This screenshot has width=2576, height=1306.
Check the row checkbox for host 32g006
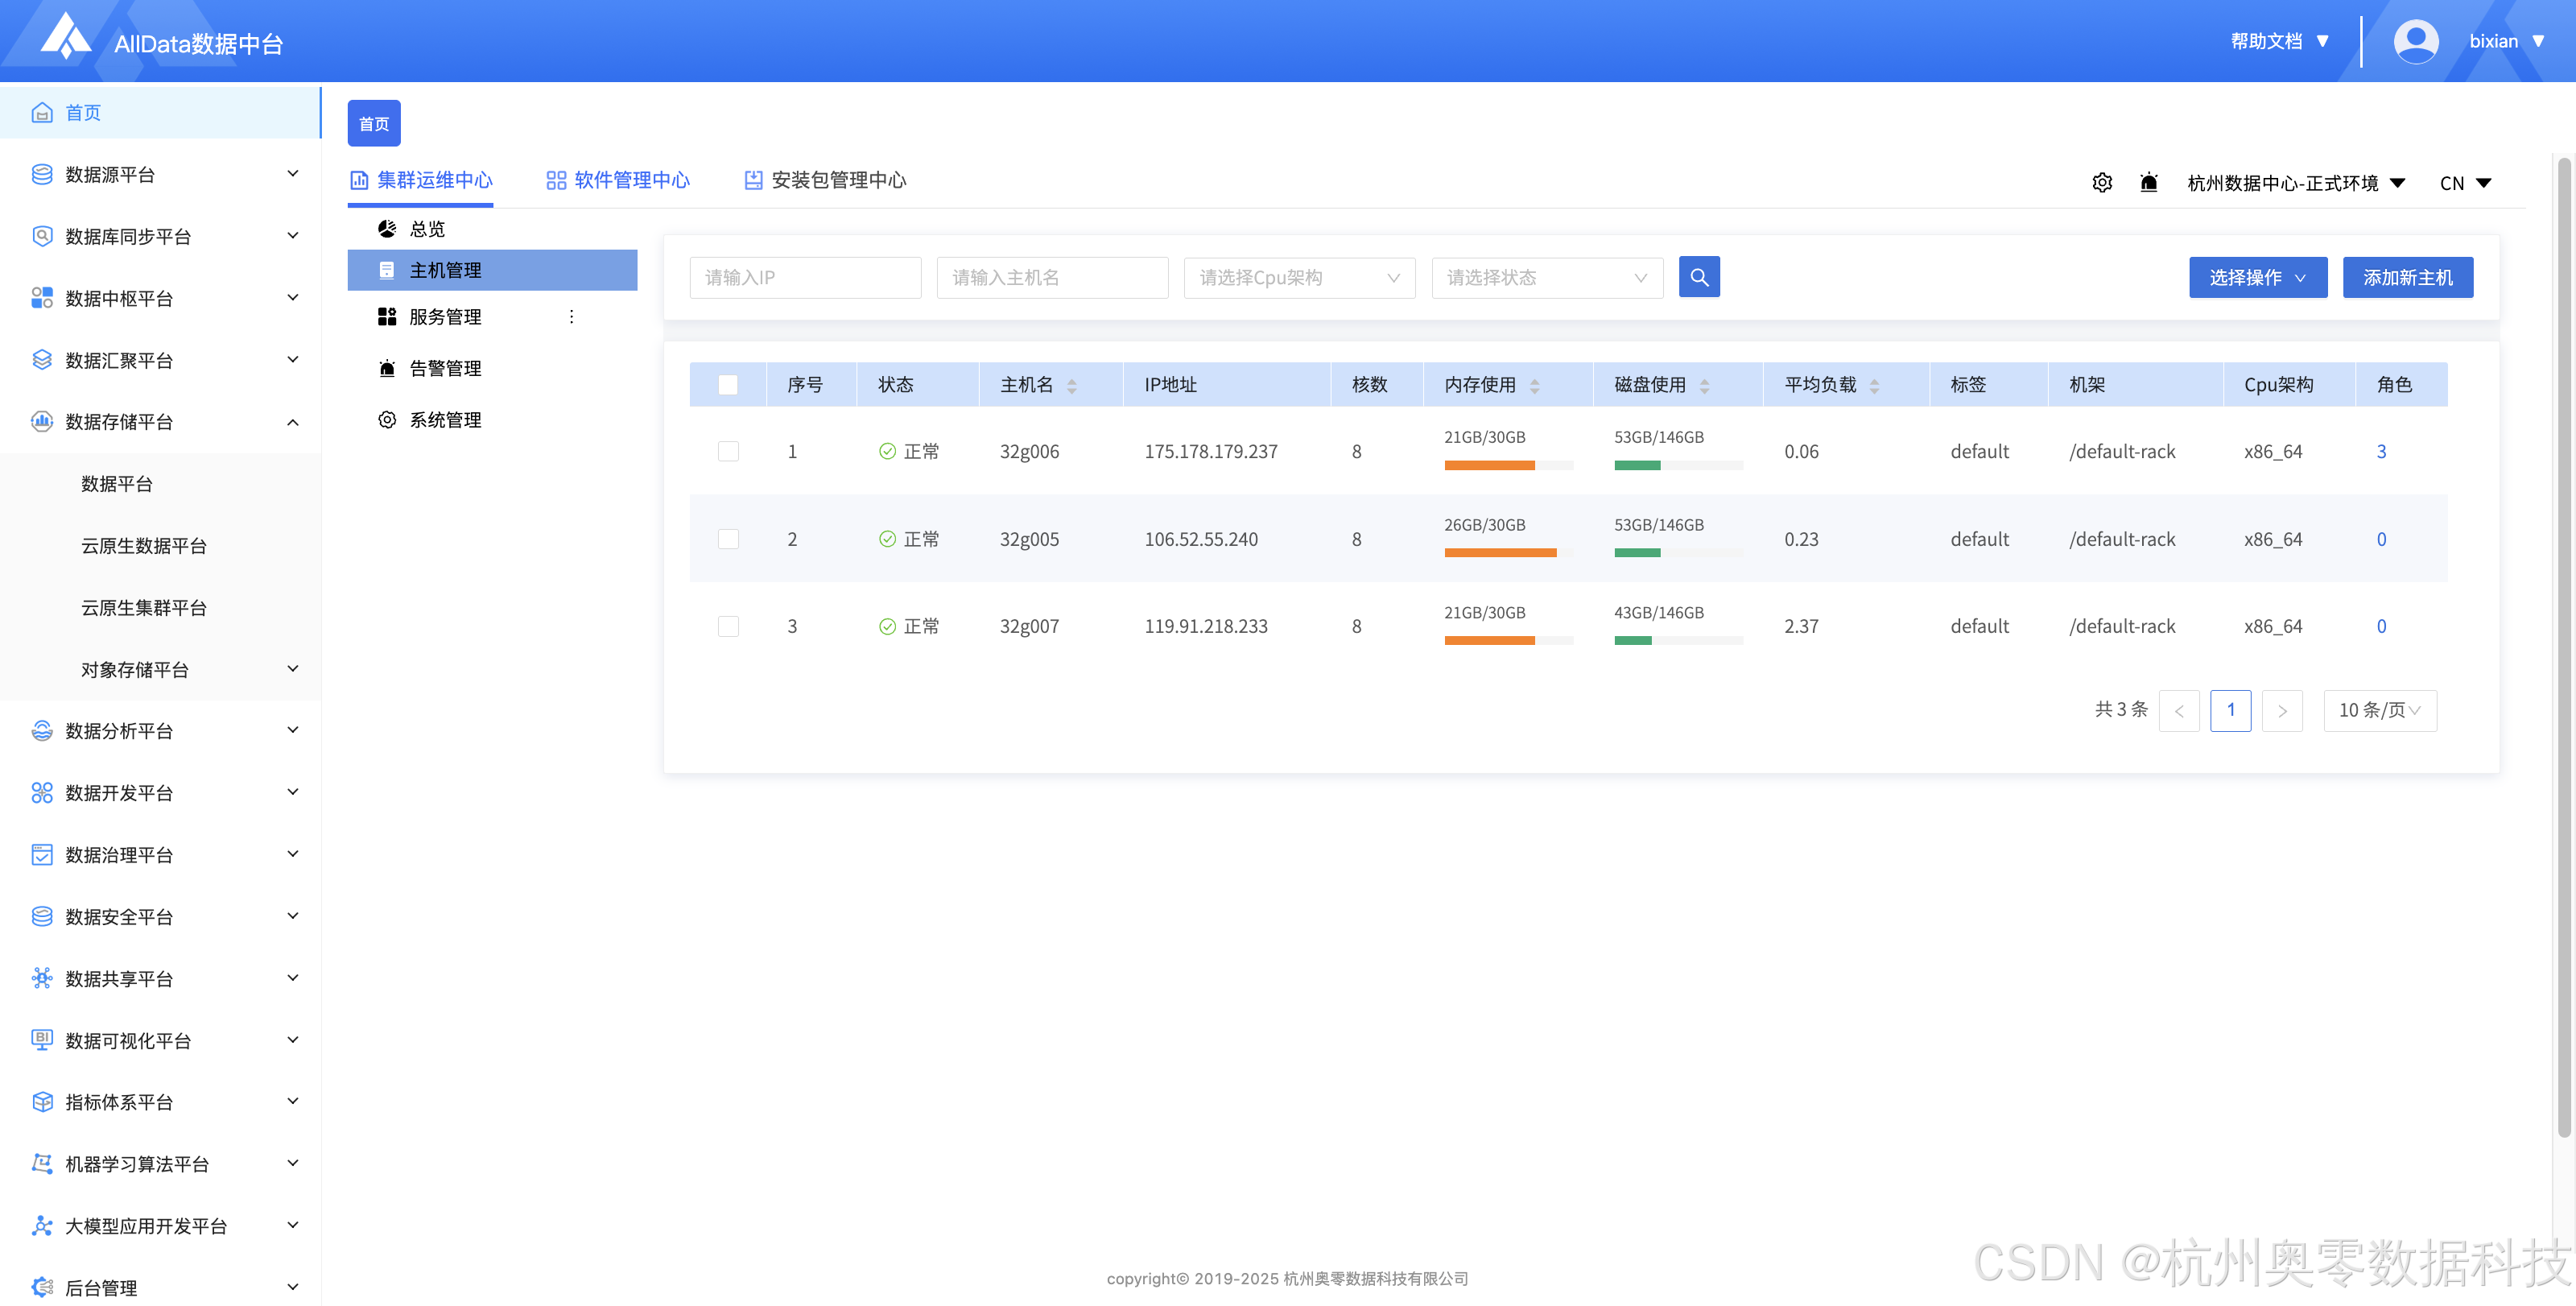[x=728, y=451]
